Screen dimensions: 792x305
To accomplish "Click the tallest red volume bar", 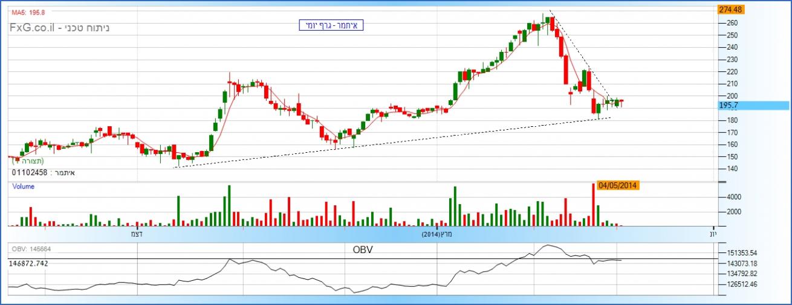I will click(x=593, y=204).
